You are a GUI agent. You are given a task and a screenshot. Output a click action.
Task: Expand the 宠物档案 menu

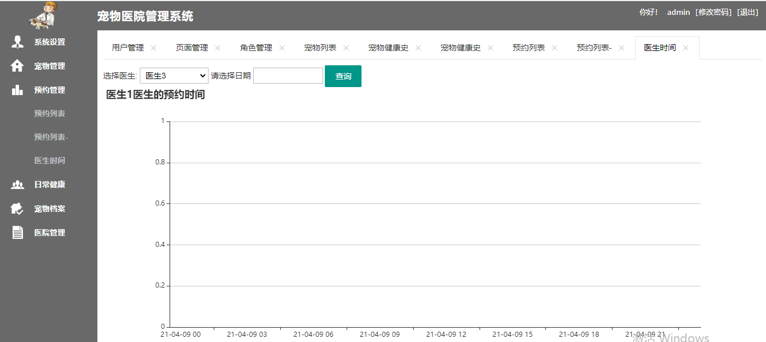[x=49, y=209]
